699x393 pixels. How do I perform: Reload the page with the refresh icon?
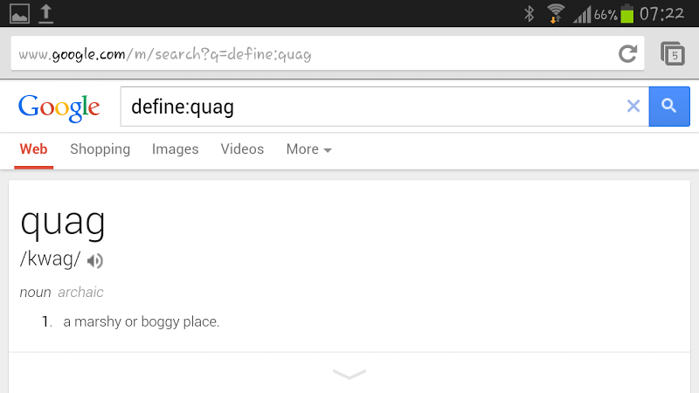click(627, 54)
